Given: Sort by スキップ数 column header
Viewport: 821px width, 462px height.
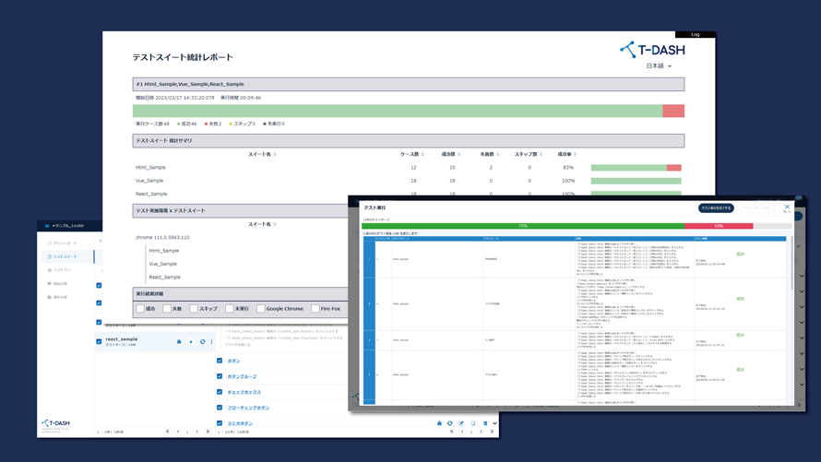Looking at the screenshot, I should pyautogui.click(x=528, y=154).
